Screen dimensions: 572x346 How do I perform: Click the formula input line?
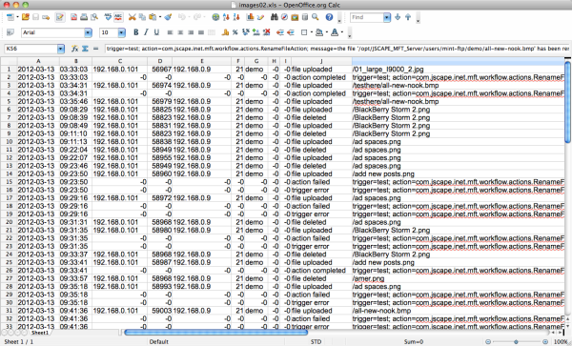click(337, 49)
